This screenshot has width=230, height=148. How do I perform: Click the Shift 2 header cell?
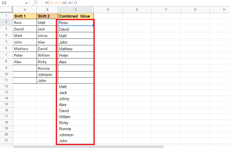coord(47,16)
